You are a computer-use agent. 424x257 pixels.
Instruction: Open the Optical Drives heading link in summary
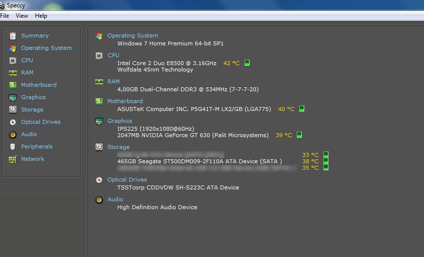tap(127, 180)
